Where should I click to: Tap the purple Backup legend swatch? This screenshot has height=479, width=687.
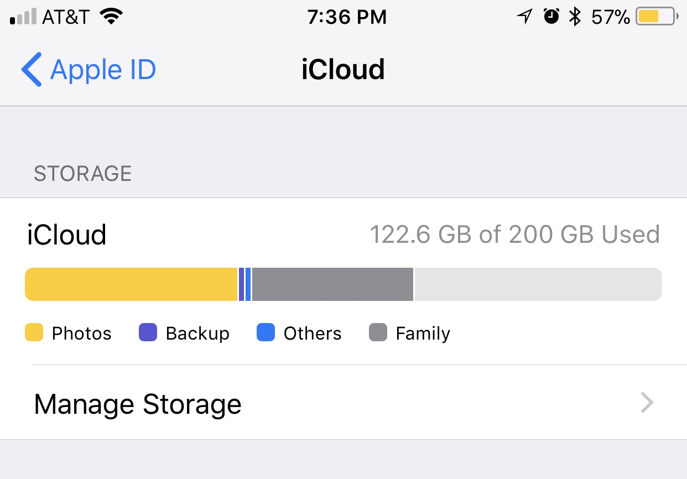148,333
